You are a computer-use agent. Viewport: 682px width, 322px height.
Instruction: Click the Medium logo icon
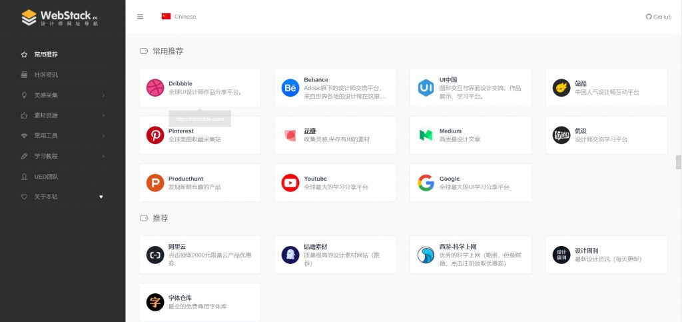click(426, 135)
